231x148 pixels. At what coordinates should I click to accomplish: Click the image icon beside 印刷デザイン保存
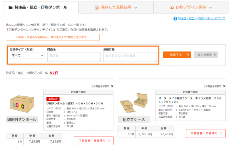click(172, 8)
